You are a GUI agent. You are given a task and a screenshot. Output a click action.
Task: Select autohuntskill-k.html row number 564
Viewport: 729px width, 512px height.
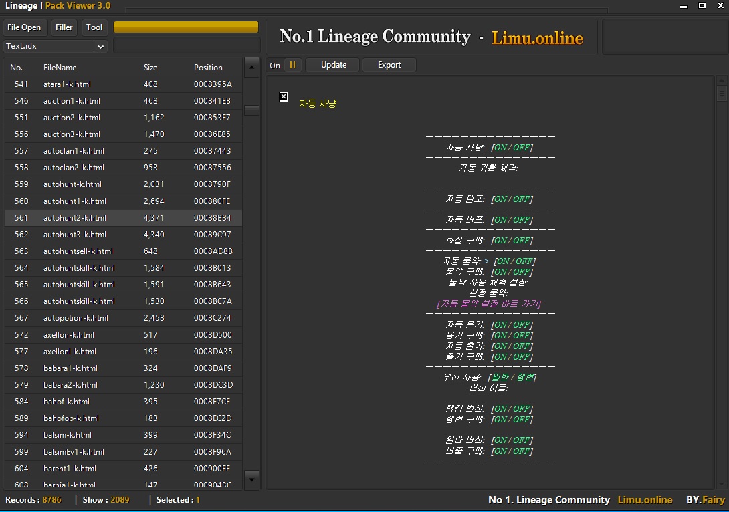pos(123,268)
